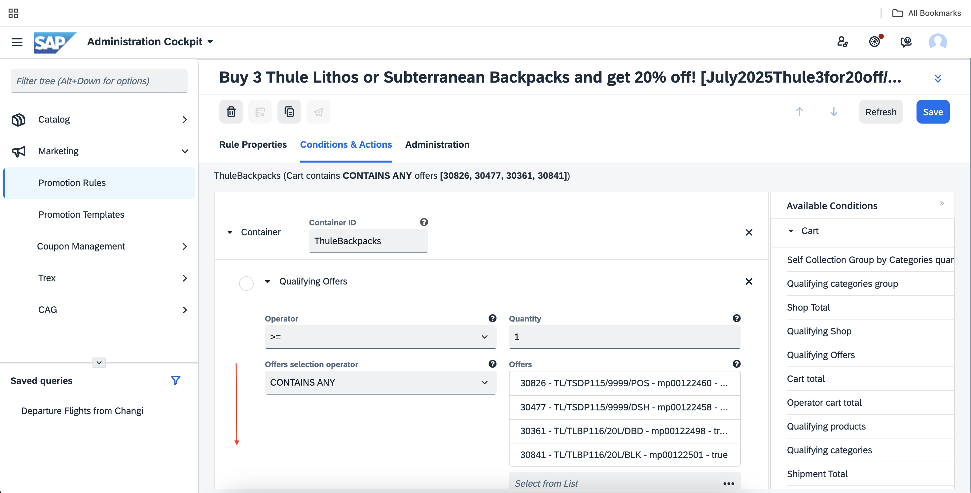Click the Filter tree input field
971x493 pixels.
[99, 81]
